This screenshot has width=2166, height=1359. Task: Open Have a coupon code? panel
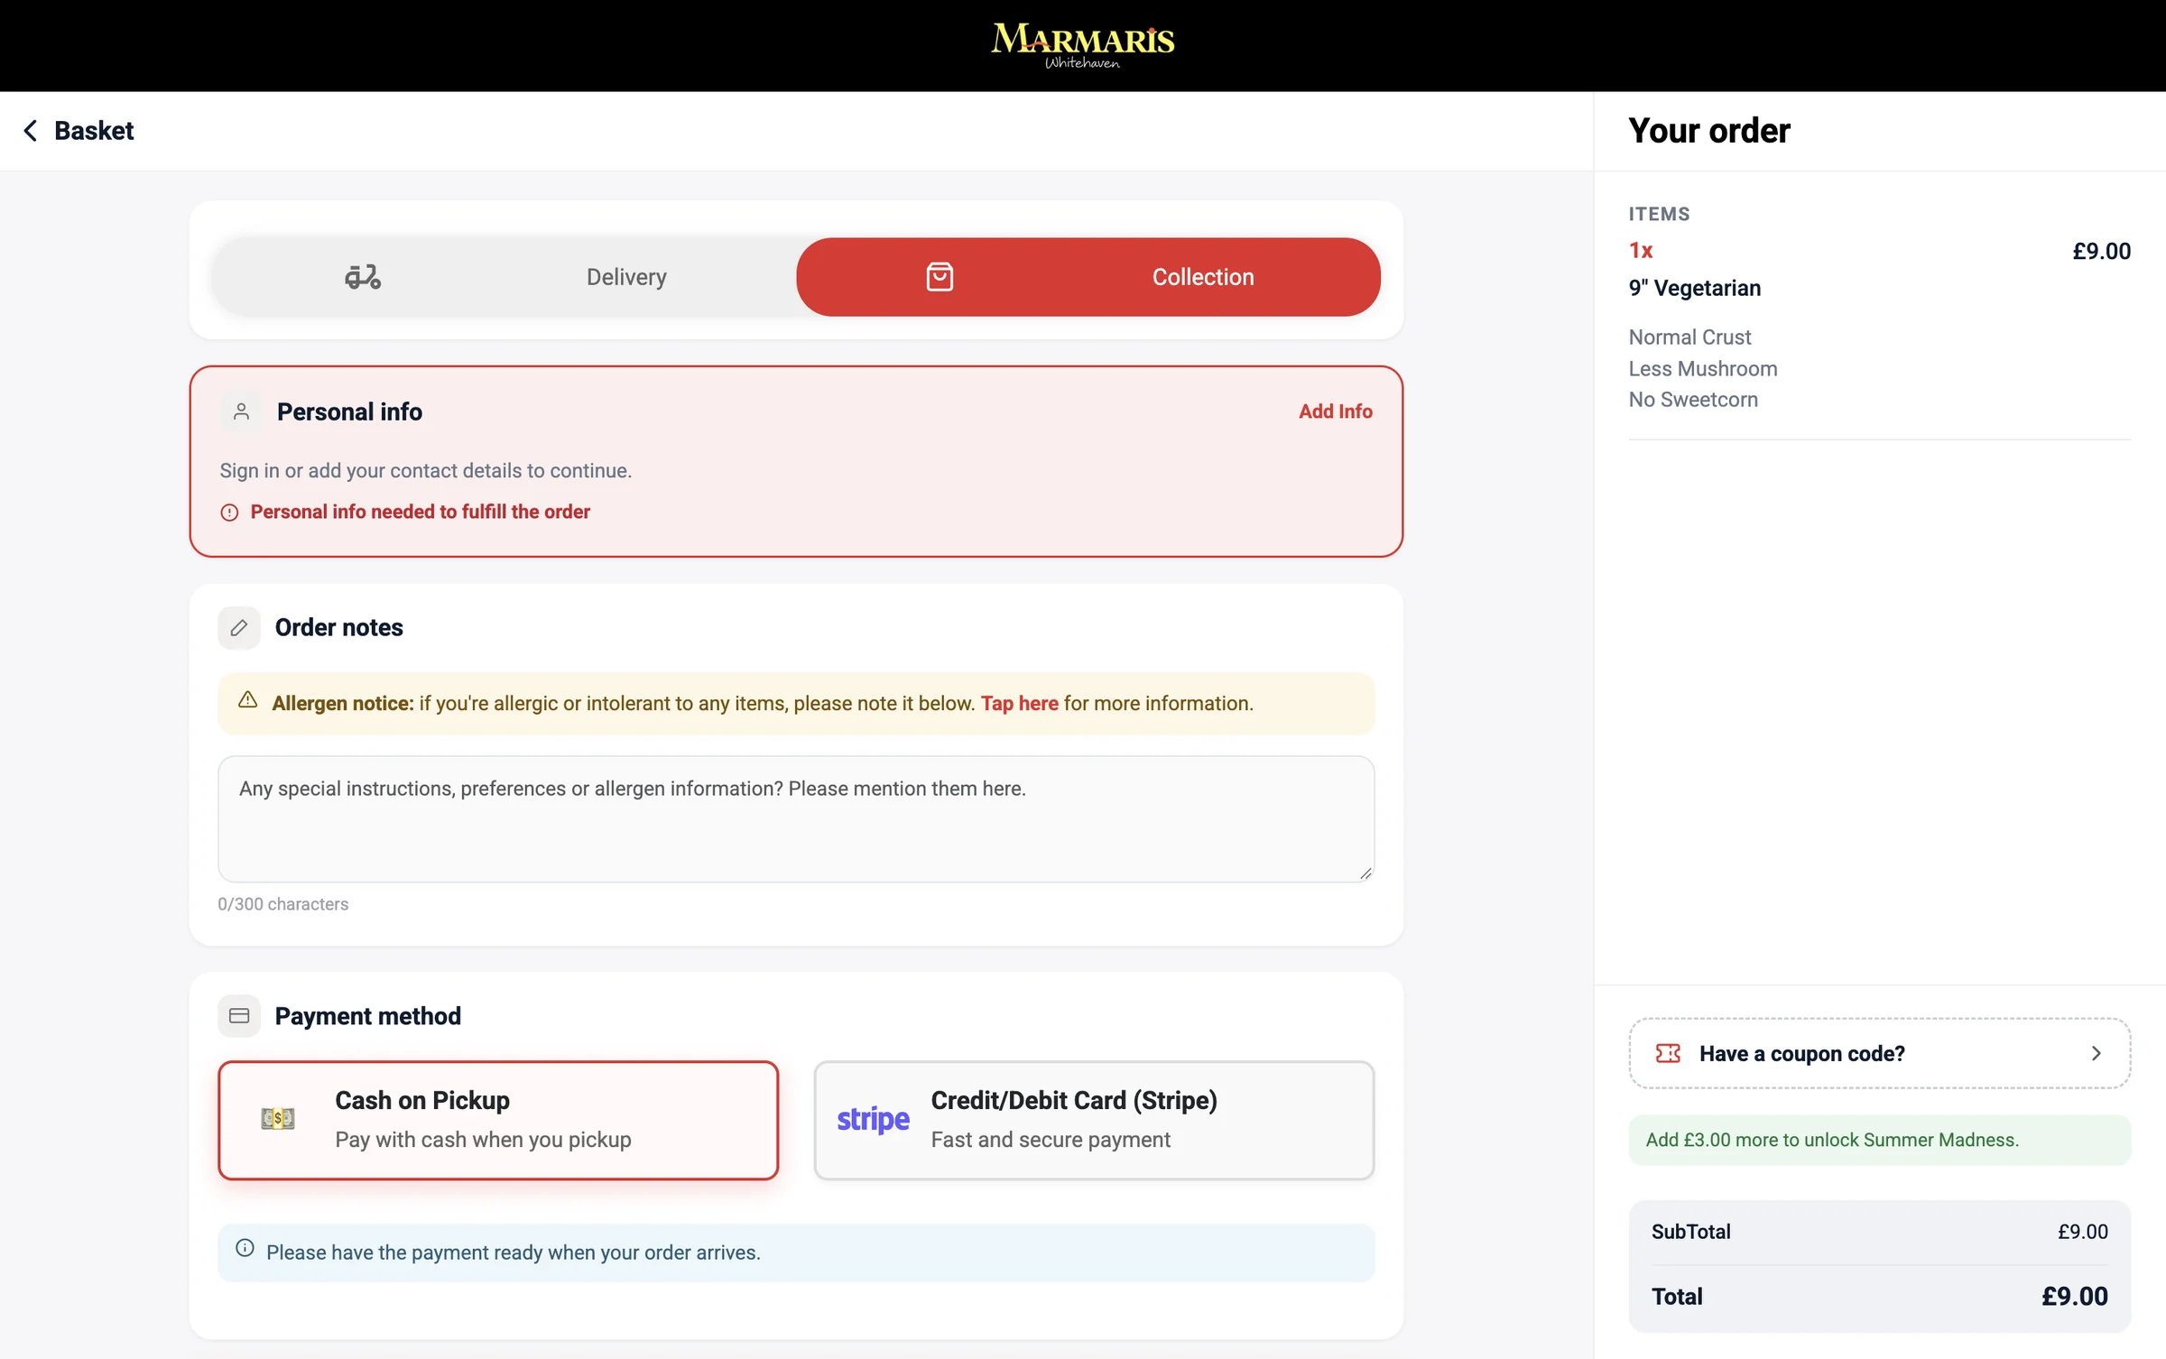tap(1880, 1053)
